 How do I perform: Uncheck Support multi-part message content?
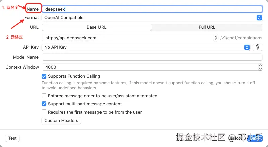44,104
